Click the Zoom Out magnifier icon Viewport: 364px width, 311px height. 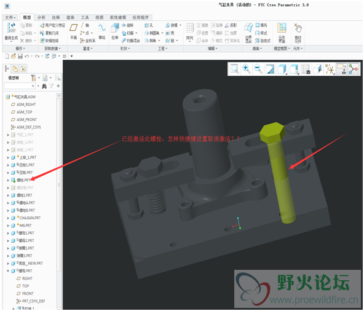pyautogui.click(x=258, y=69)
